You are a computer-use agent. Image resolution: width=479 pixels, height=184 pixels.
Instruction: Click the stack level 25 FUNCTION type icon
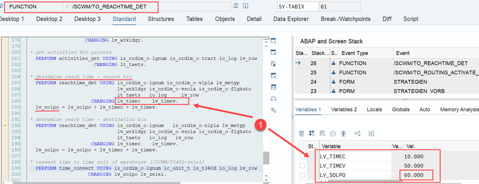pos(333,72)
